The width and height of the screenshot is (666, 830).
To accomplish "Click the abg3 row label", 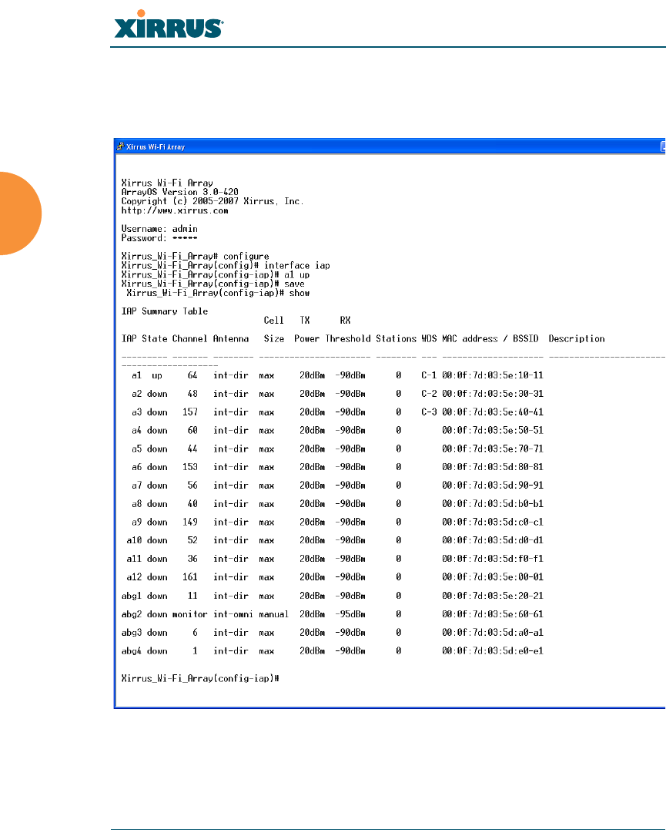I will pos(132,633).
